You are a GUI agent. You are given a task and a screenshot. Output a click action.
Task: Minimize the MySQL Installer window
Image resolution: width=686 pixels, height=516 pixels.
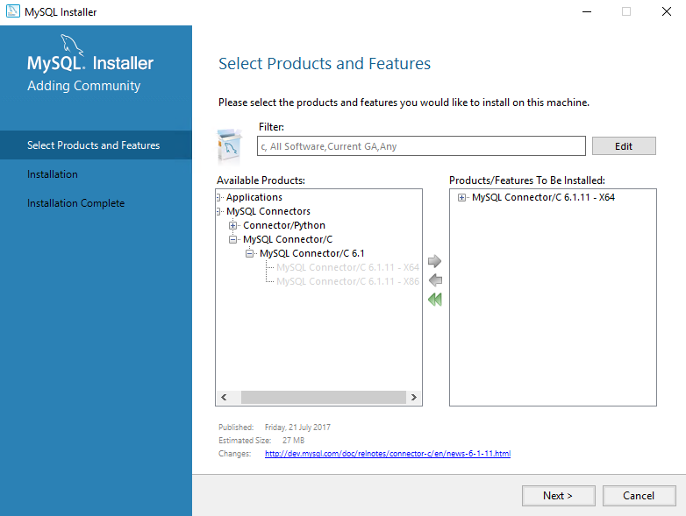tap(587, 11)
